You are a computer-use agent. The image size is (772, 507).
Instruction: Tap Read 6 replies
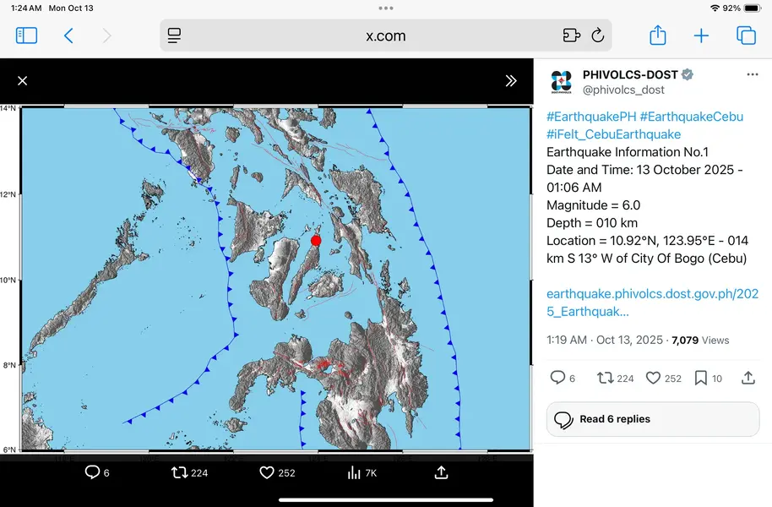tap(614, 419)
